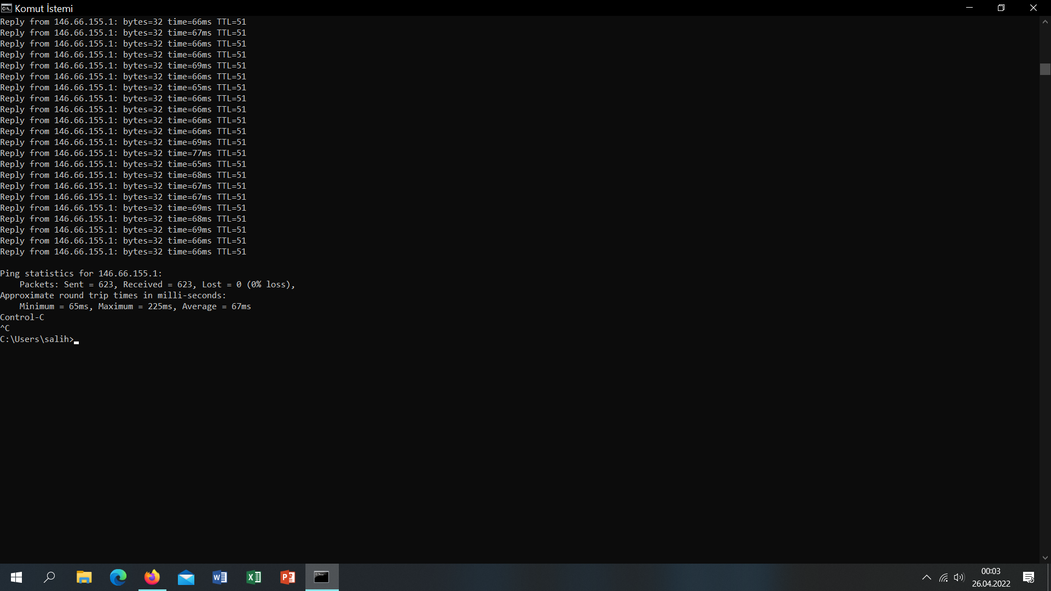Screen dimensions: 1051x591
Task: Switch to Firefox in the taskbar
Action: 152,577
